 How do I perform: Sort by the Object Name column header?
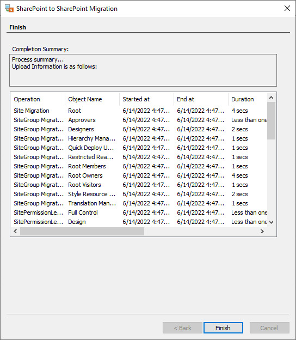(92, 99)
